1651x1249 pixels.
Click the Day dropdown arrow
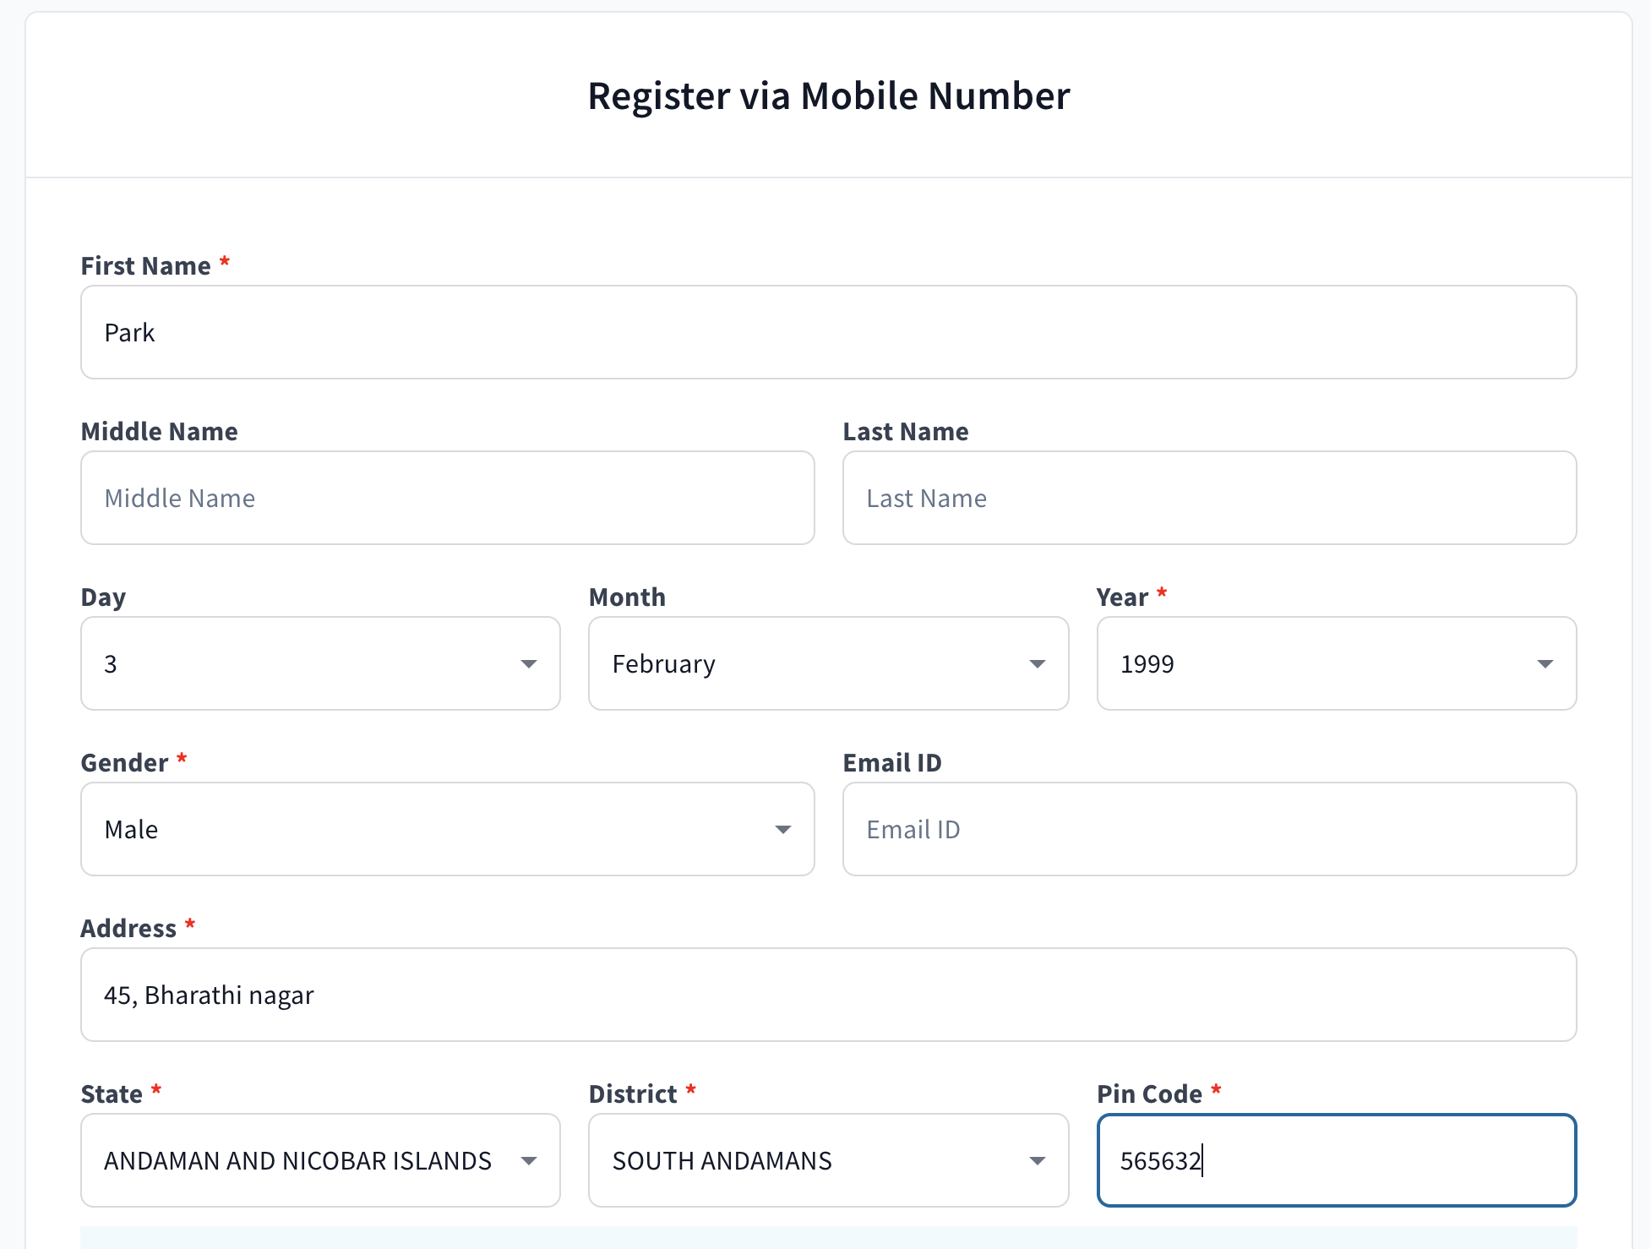click(529, 664)
